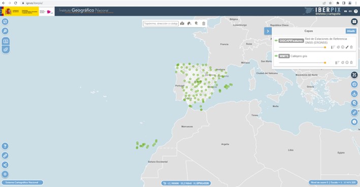The image size is (360, 187).
Task: Click the zoom level and scale indicator
Action: 333,182
